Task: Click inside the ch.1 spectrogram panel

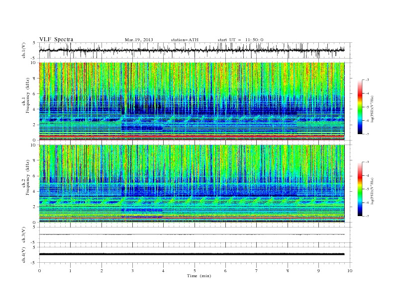Action: [x=192, y=101]
